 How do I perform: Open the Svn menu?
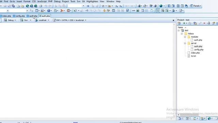tap(79, 1)
